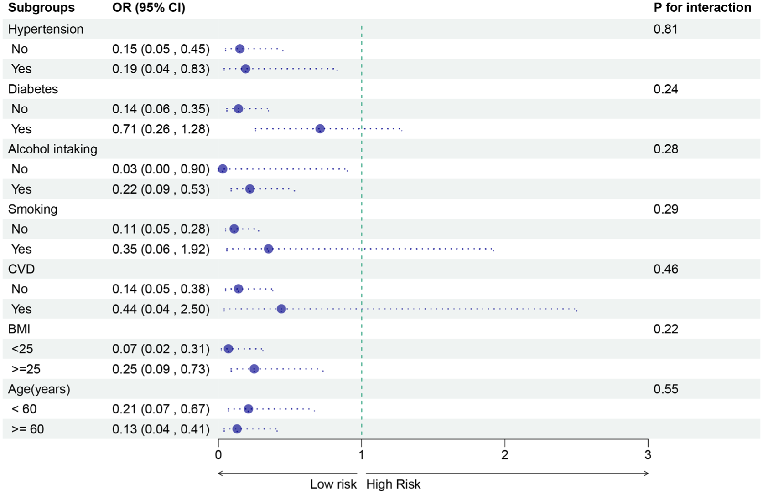Click the BMI >=25 data point
763x494 pixels.
point(254,369)
